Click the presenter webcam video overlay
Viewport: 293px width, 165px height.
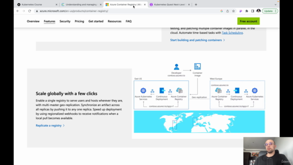tap(268, 151)
